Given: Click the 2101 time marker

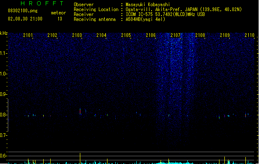Looking at the screenshot, I should [28, 35].
